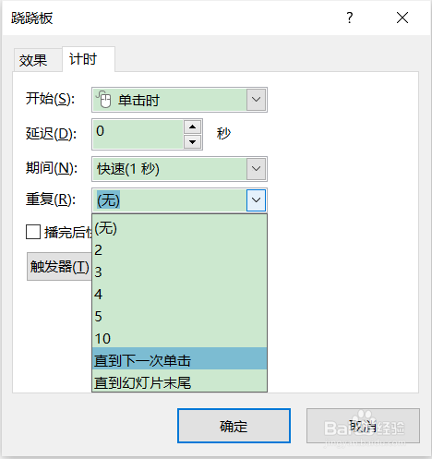Screen dimensions: 432x459
Task: Click the help question mark icon
Action: click(x=349, y=18)
